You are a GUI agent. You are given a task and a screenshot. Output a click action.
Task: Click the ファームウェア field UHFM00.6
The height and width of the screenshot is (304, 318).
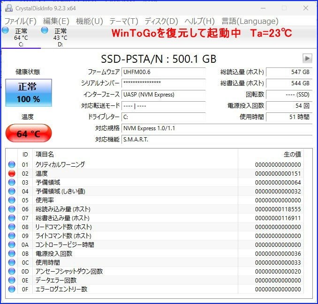164,72
